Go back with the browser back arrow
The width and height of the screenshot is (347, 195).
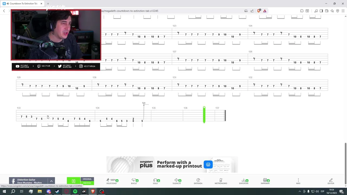[4, 11]
